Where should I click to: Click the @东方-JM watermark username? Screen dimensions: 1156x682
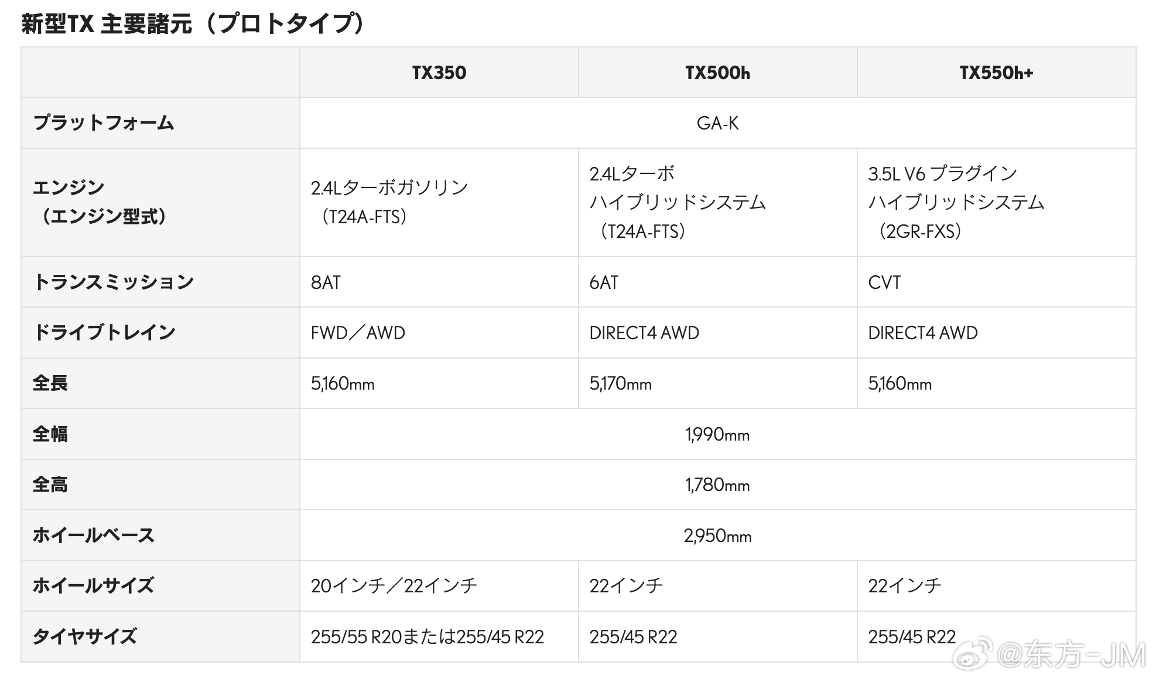[1071, 654]
